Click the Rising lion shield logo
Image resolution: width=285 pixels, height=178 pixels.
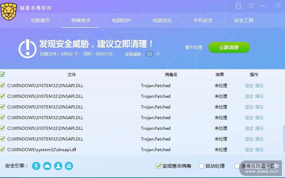coord(8,12)
